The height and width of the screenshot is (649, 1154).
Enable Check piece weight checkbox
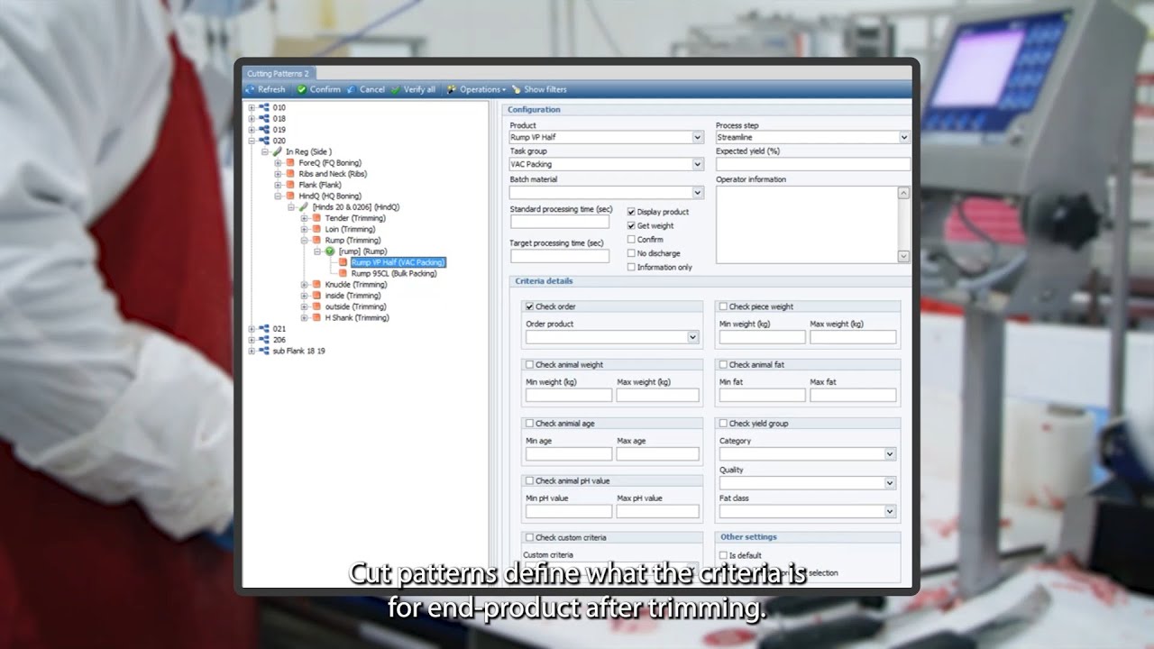[x=723, y=306]
